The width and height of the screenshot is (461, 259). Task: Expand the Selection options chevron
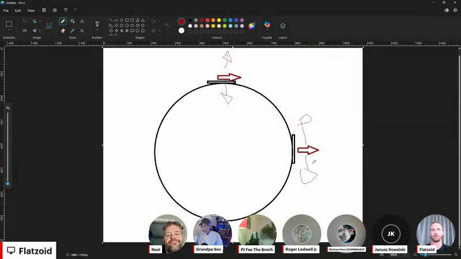pos(9,31)
